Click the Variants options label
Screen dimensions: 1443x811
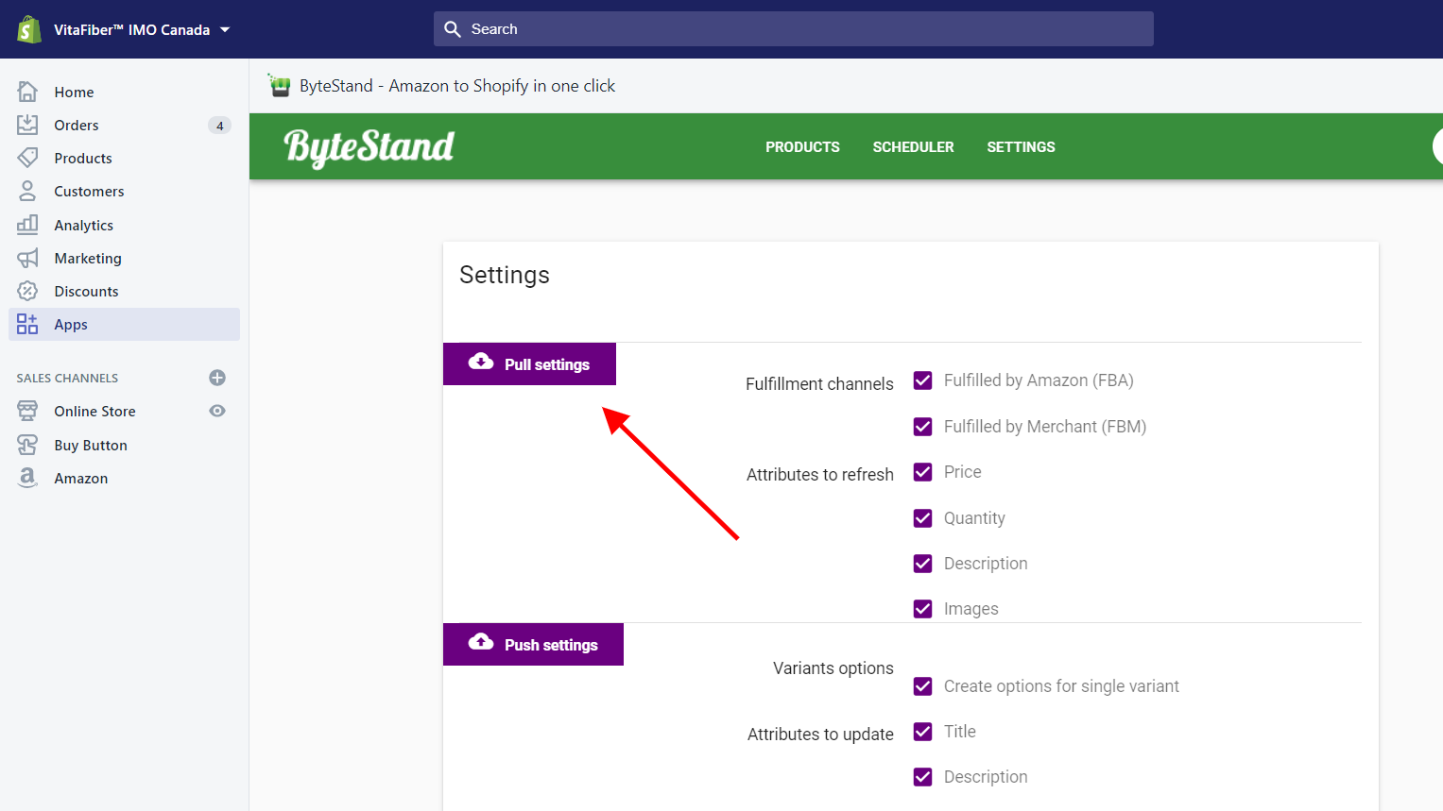[833, 668]
